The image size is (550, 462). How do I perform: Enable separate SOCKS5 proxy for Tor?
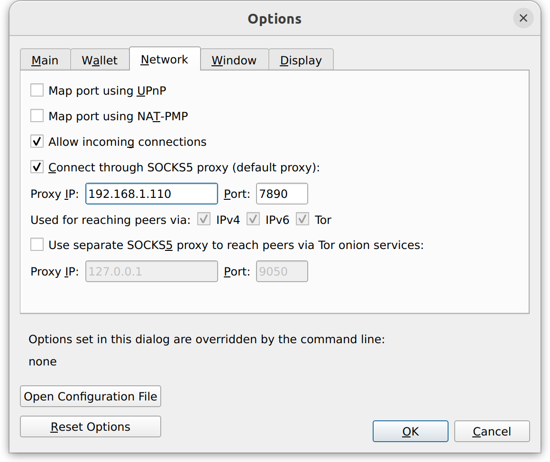(x=37, y=245)
